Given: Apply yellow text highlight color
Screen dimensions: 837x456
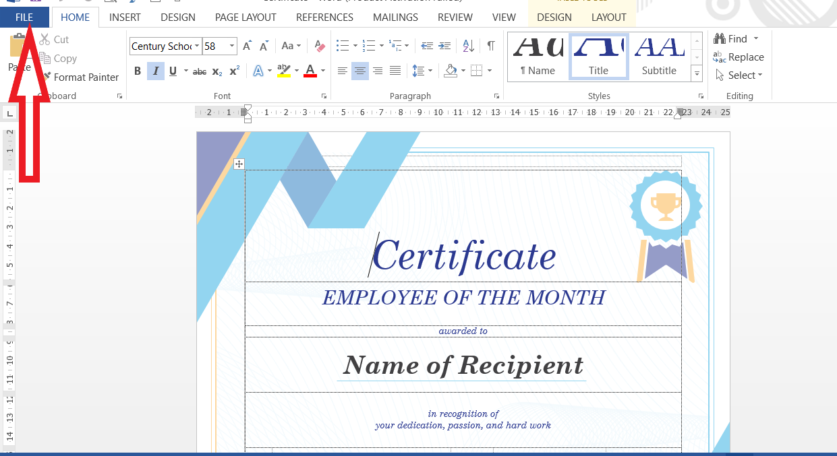Looking at the screenshot, I should point(284,71).
